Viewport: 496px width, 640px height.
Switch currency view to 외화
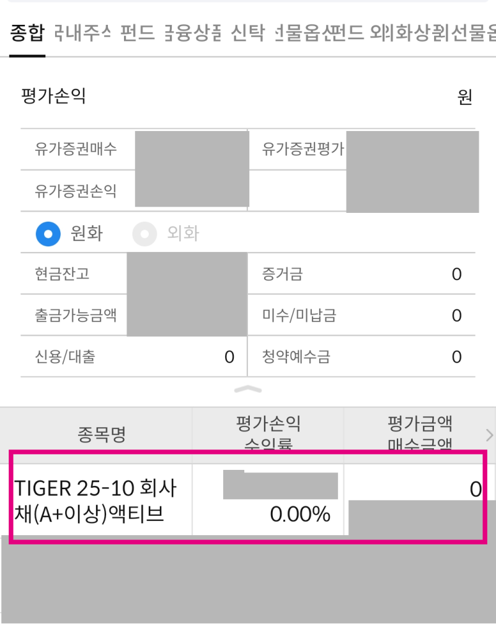point(144,234)
